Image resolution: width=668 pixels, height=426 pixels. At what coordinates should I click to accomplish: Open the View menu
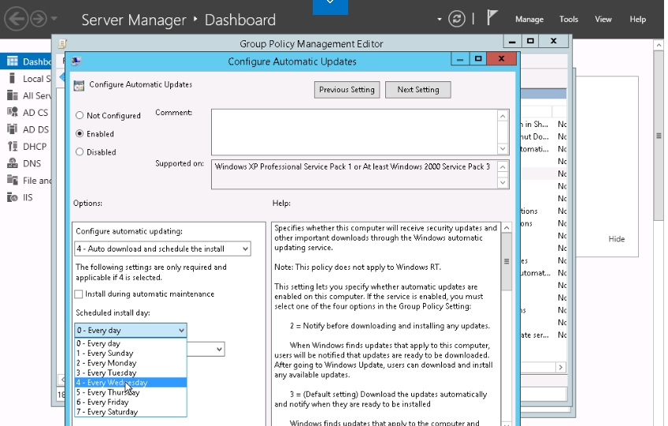click(x=603, y=19)
